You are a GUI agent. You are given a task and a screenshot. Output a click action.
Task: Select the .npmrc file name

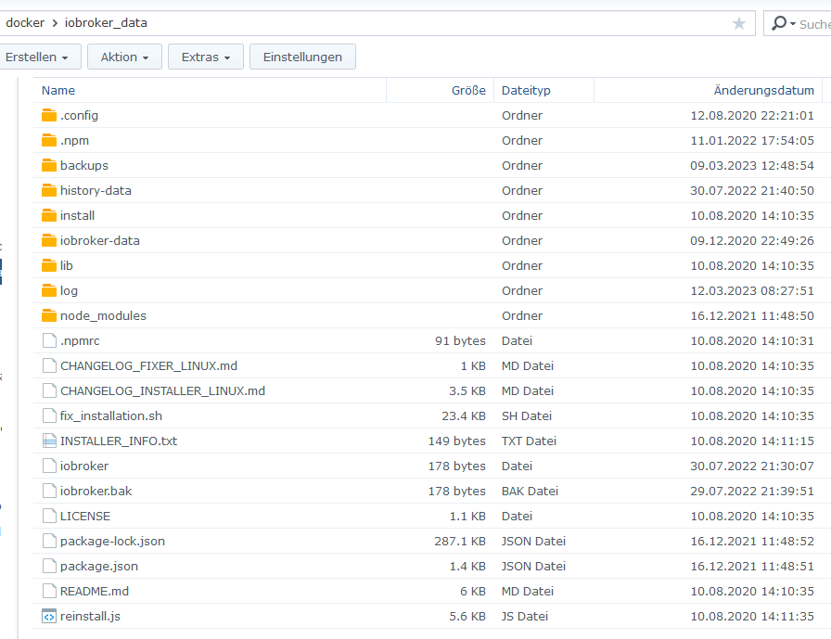(80, 340)
